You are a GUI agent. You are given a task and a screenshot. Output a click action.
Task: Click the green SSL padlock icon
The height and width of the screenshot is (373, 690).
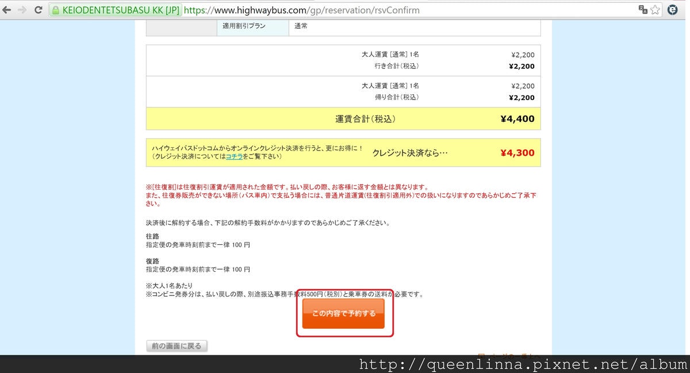56,10
